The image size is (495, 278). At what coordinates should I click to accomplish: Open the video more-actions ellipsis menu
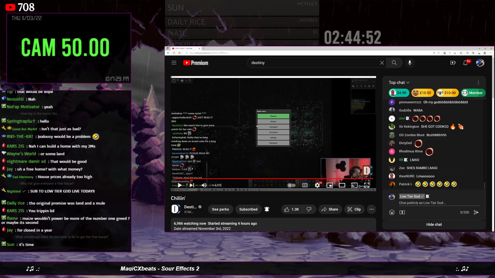(x=371, y=209)
